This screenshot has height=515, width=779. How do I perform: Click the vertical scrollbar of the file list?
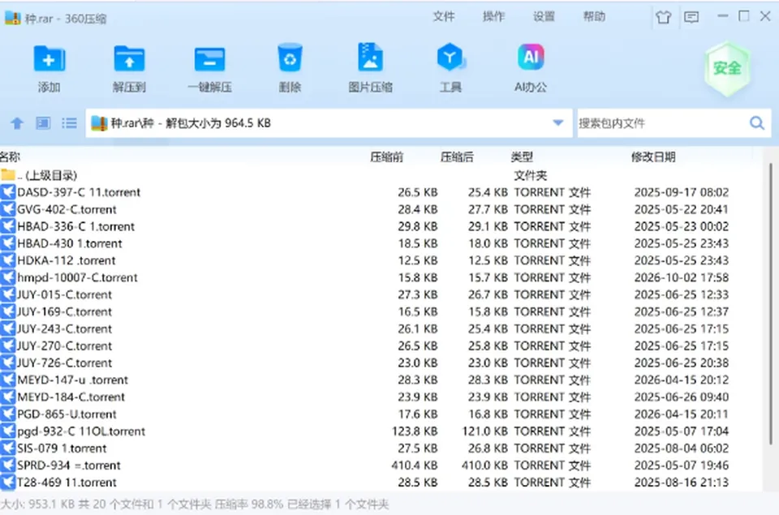pyautogui.click(x=771, y=304)
